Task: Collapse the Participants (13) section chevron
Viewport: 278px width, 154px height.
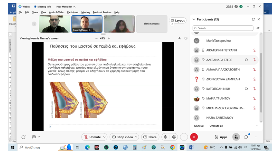Action: pos(194,19)
